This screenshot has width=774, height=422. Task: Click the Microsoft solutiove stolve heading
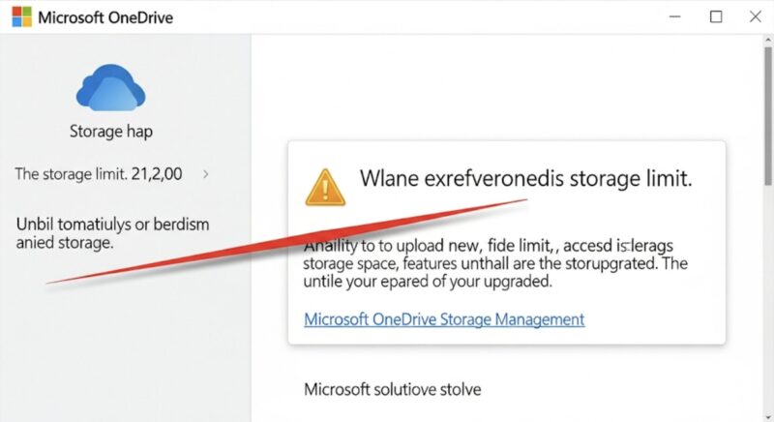click(393, 389)
